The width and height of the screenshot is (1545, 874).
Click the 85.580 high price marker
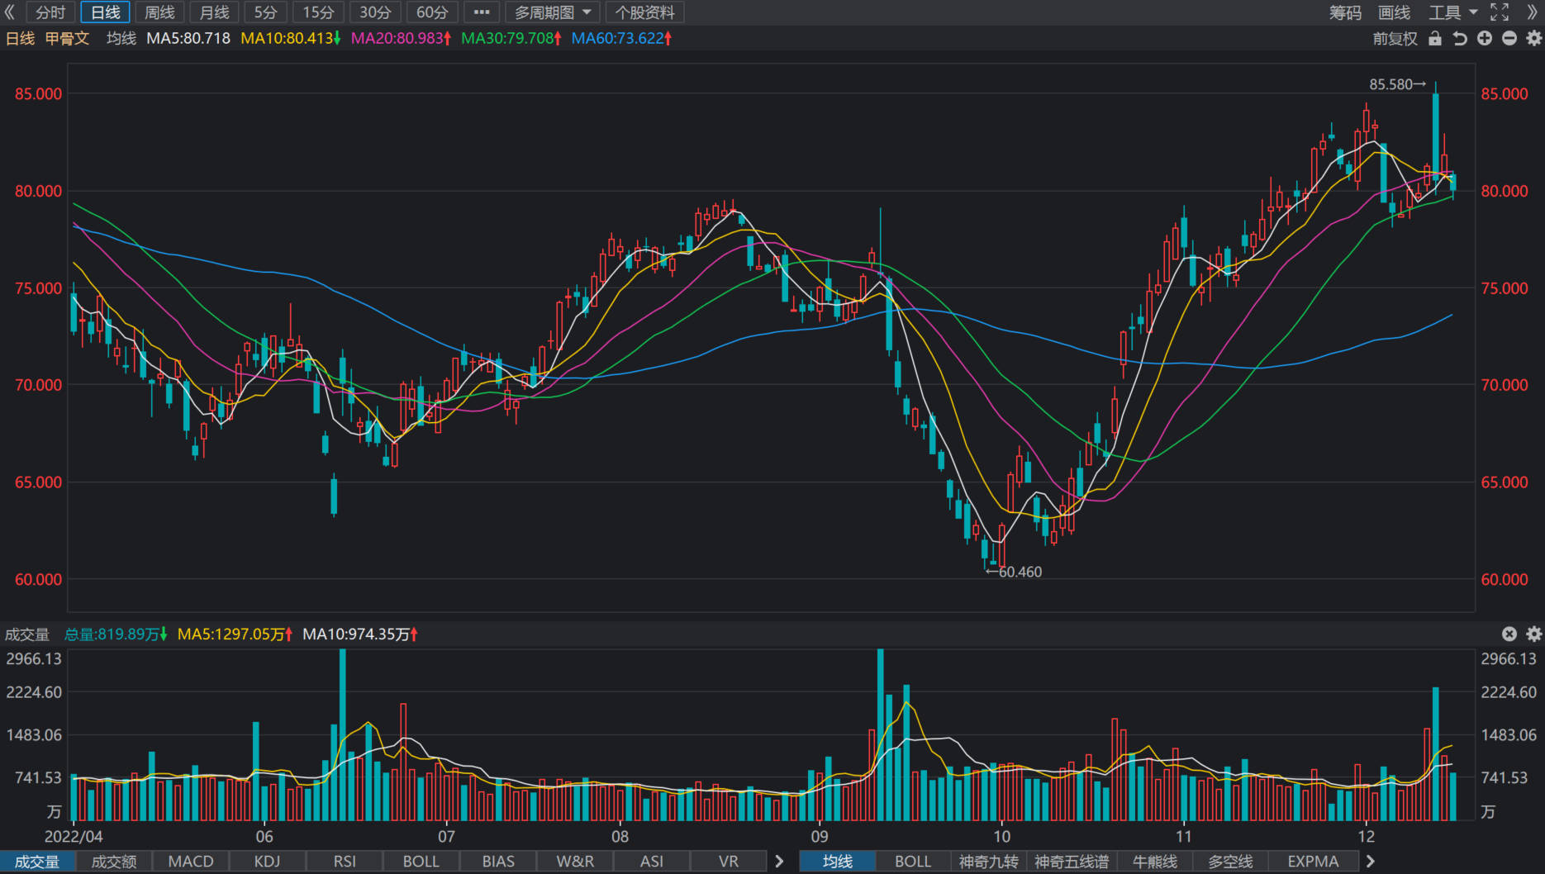click(x=1397, y=84)
